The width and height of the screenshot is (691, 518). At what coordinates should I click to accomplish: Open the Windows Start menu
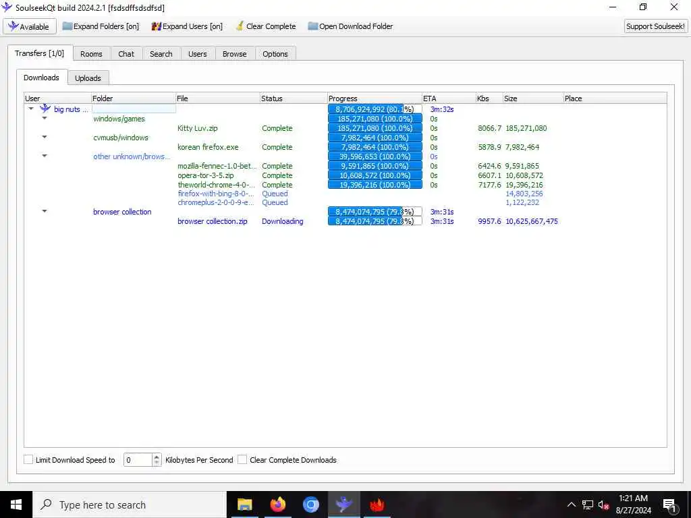pyautogui.click(x=16, y=505)
